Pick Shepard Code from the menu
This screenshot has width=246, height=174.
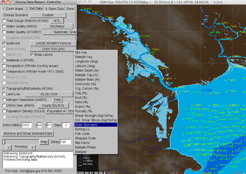click(x=85, y=138)
